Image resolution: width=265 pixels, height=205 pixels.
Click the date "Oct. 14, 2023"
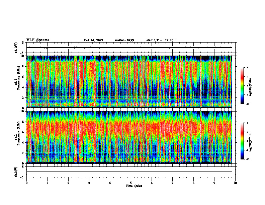(93, 40)
